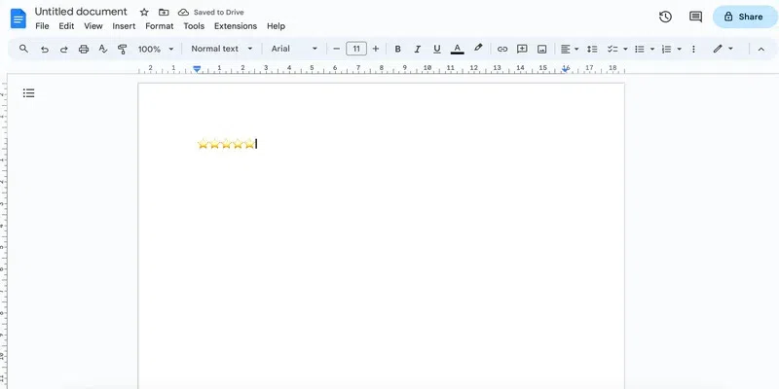This screenshot has height=389, width=779.
Task: Decrease font size with minus button
Action: [336, 49]
